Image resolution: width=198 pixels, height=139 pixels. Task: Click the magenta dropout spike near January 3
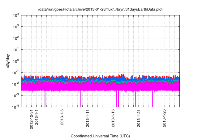tap(45, 99)
